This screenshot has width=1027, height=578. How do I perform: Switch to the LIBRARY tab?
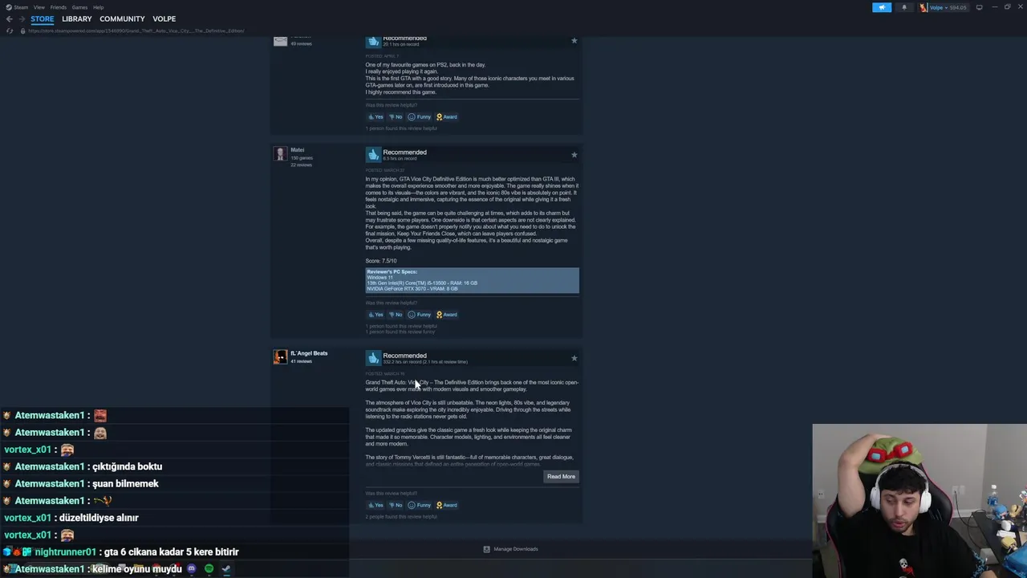point(77,18)
